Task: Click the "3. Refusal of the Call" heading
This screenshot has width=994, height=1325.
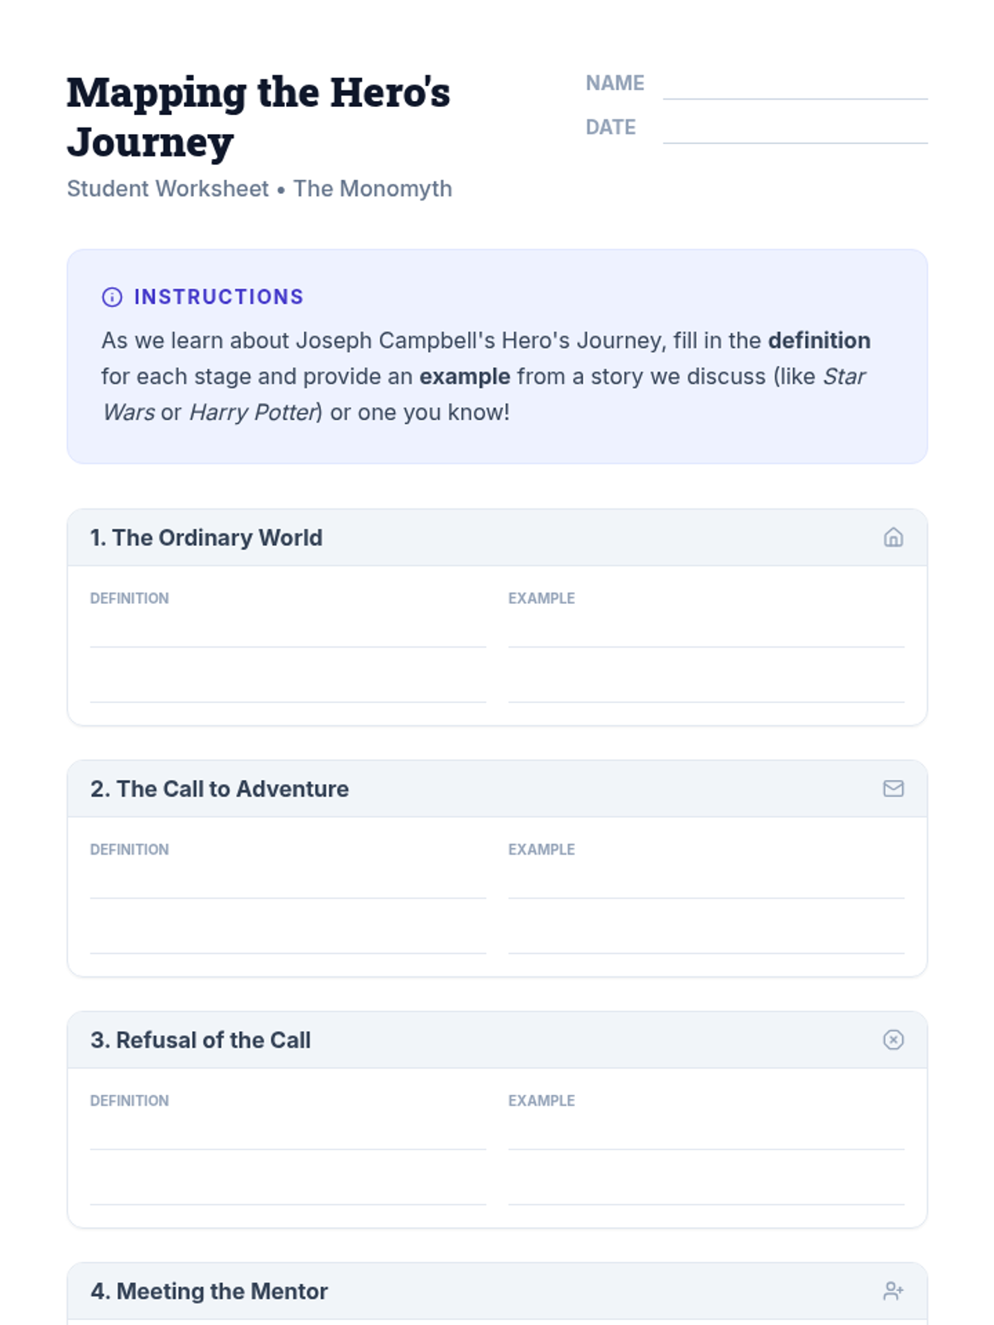Action: (200, 1039)
